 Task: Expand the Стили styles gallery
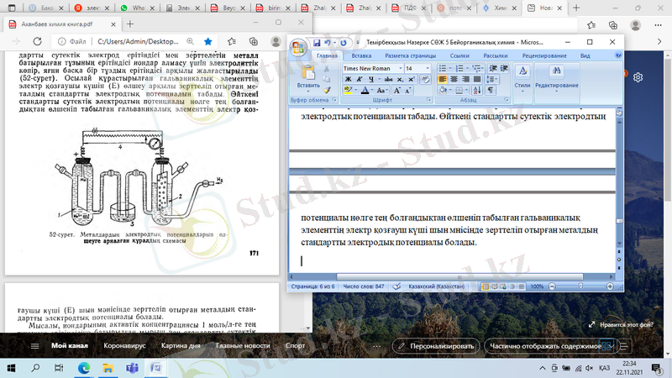(522, 76)
